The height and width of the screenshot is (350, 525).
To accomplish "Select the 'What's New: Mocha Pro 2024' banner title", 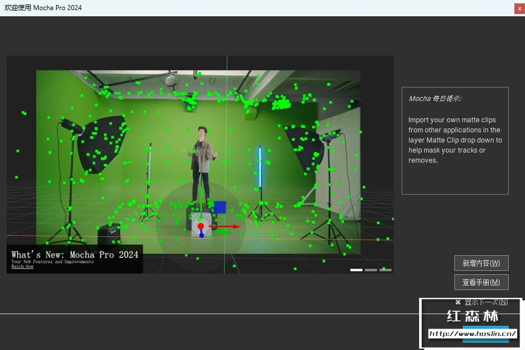I will pos(75,255).
